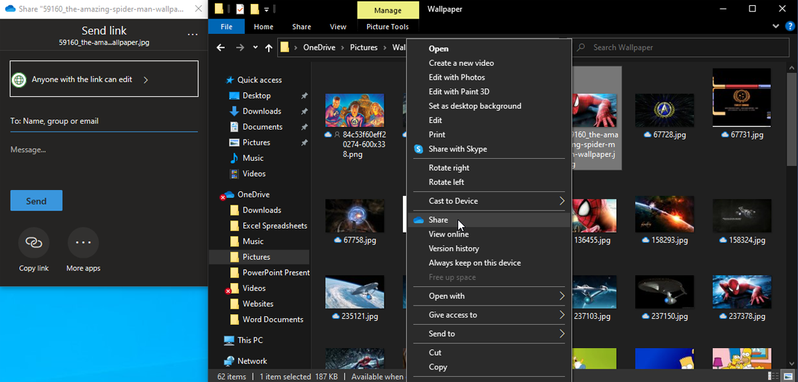
Task: Select This PC in navigation pane
Action: coord(243,340)
